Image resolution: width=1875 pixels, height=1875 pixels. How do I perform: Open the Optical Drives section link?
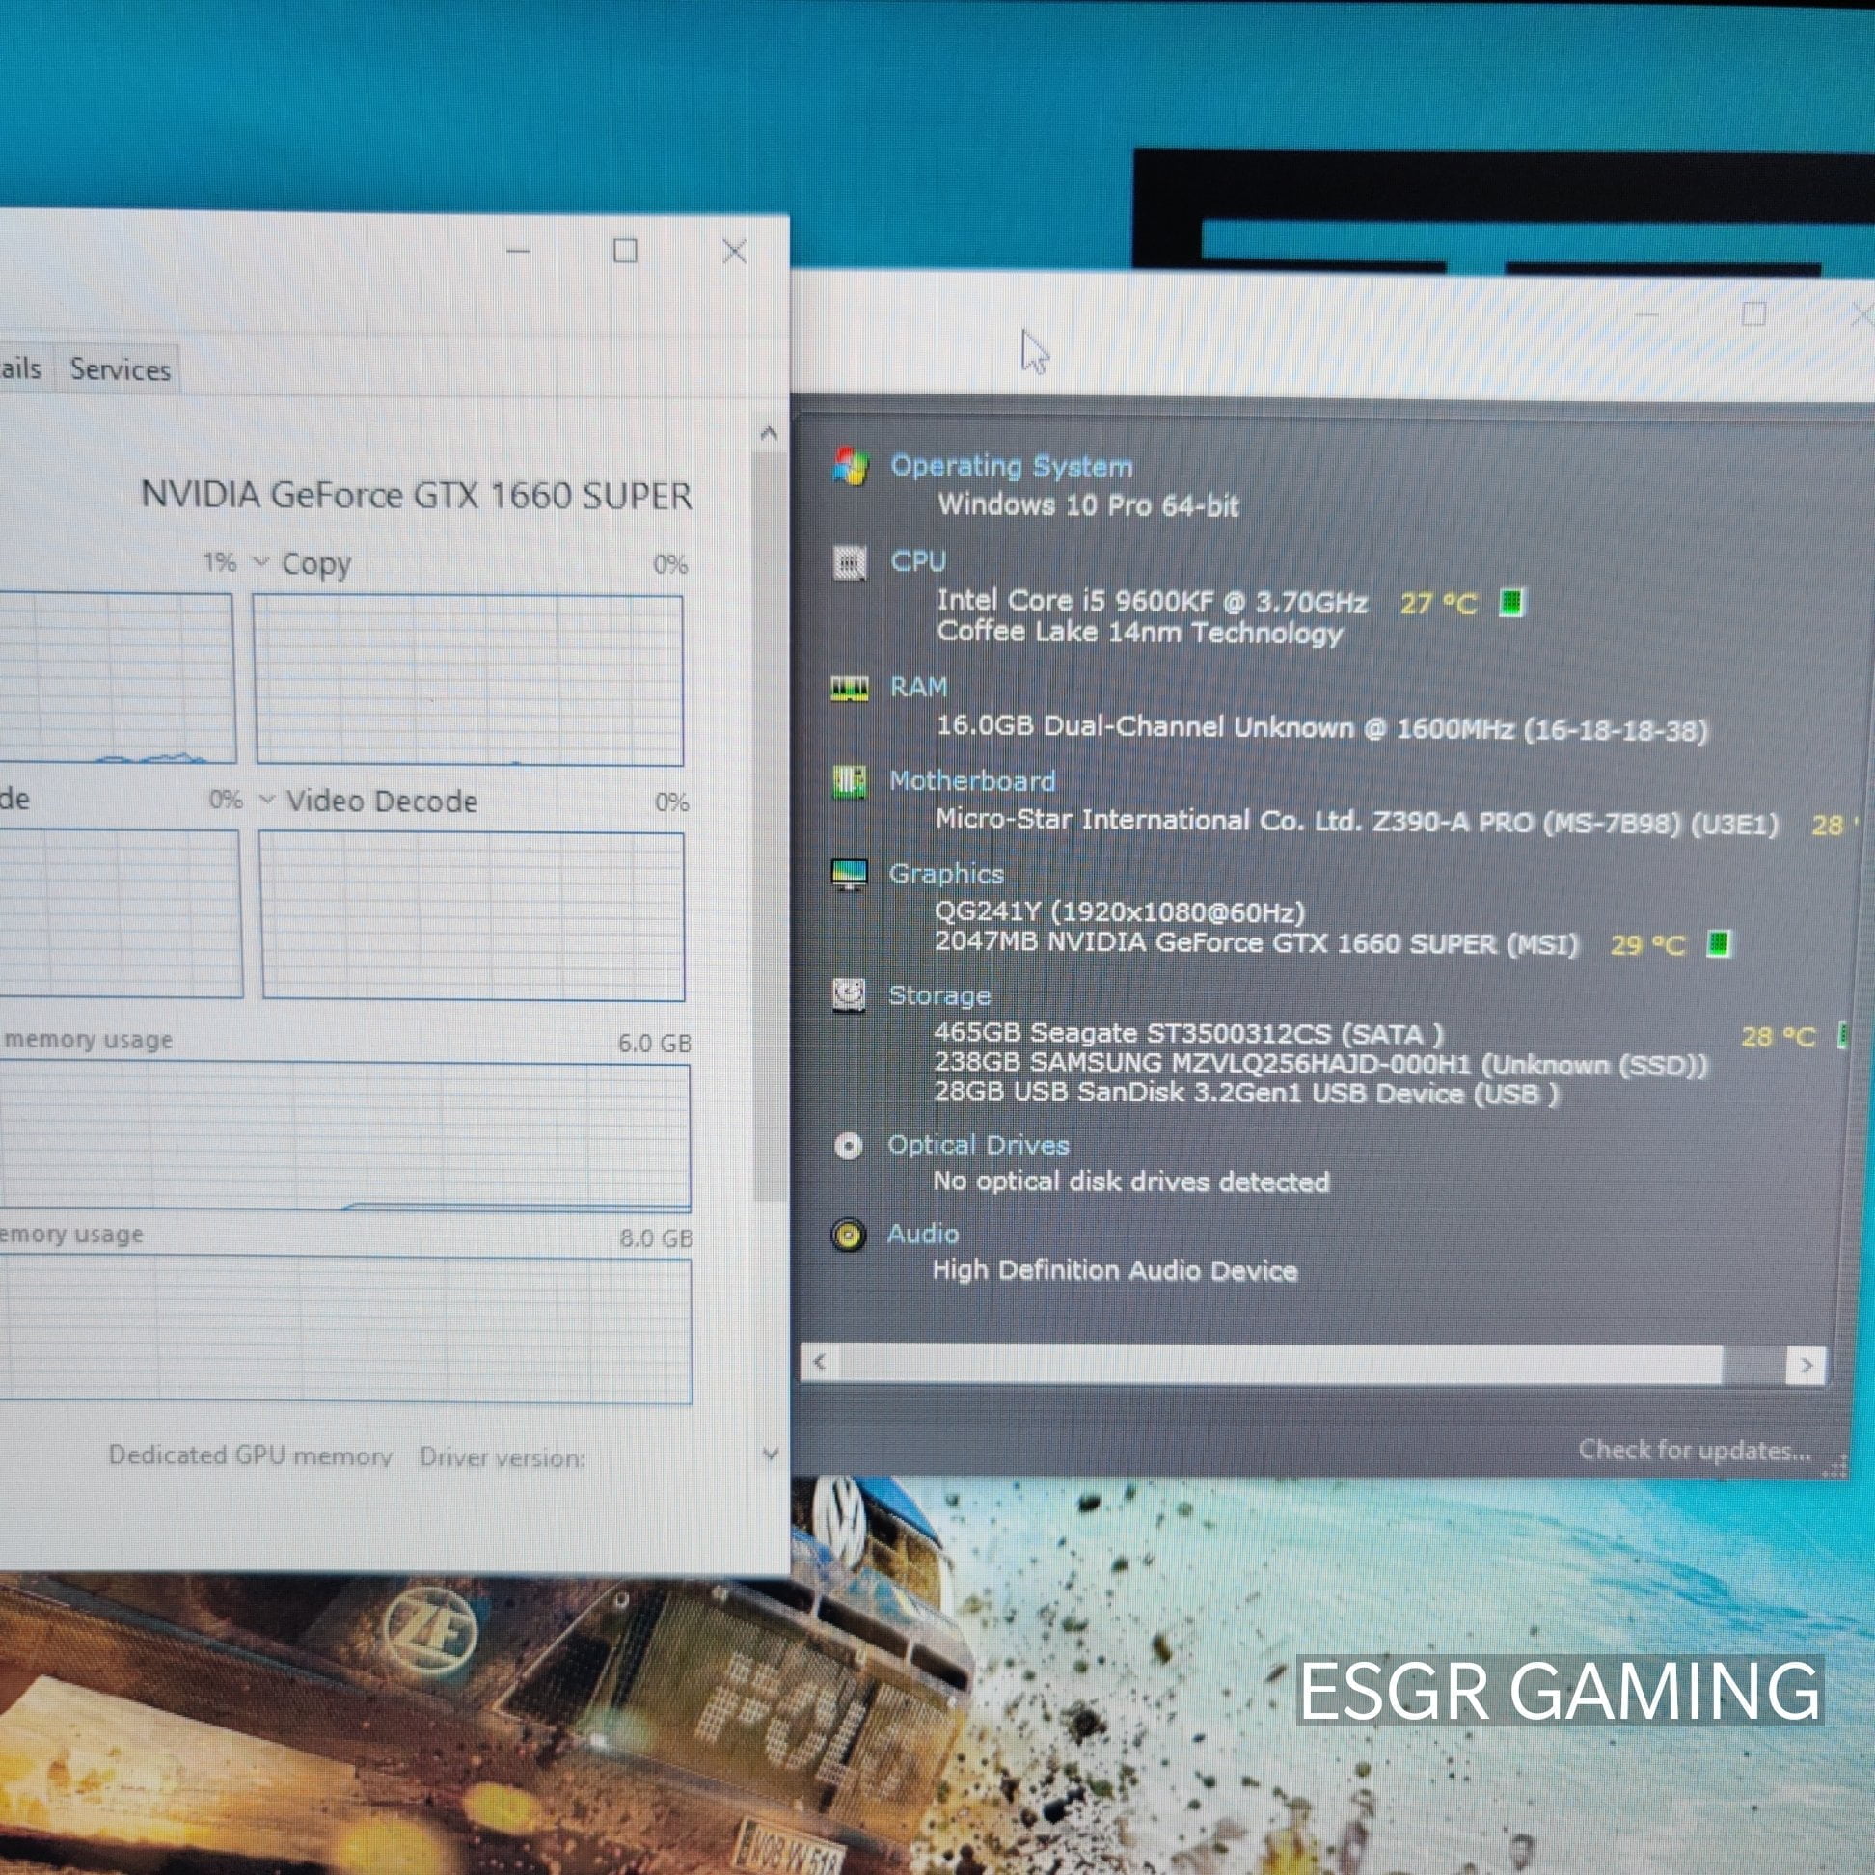tap(978, 1144)
